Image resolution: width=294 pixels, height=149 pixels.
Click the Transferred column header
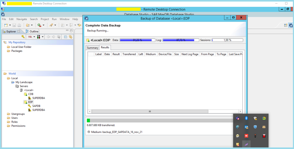click(129, 54)
